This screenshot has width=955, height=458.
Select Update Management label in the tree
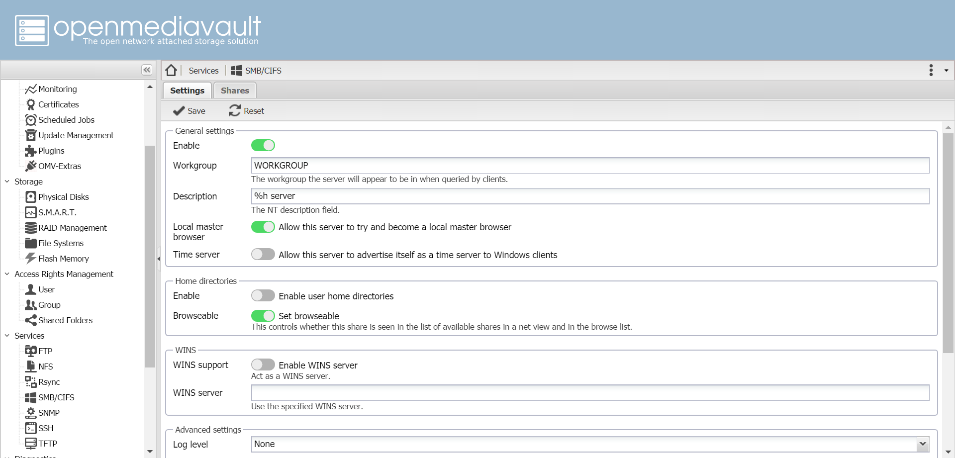pyautogui.click(x=76, y=135)
